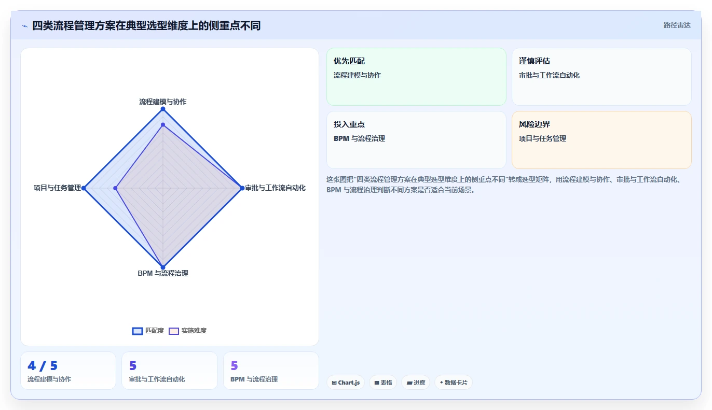Select the 数据卡片 tag chip
This screenshot has height=410, width=712.
coord(454,383)
